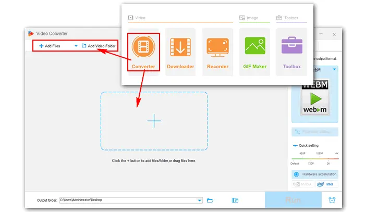The height and width of the screenshot is (212, 365).
Task: Open the Downloader tool
Action: pyautogui.click(x=180, y=52)
